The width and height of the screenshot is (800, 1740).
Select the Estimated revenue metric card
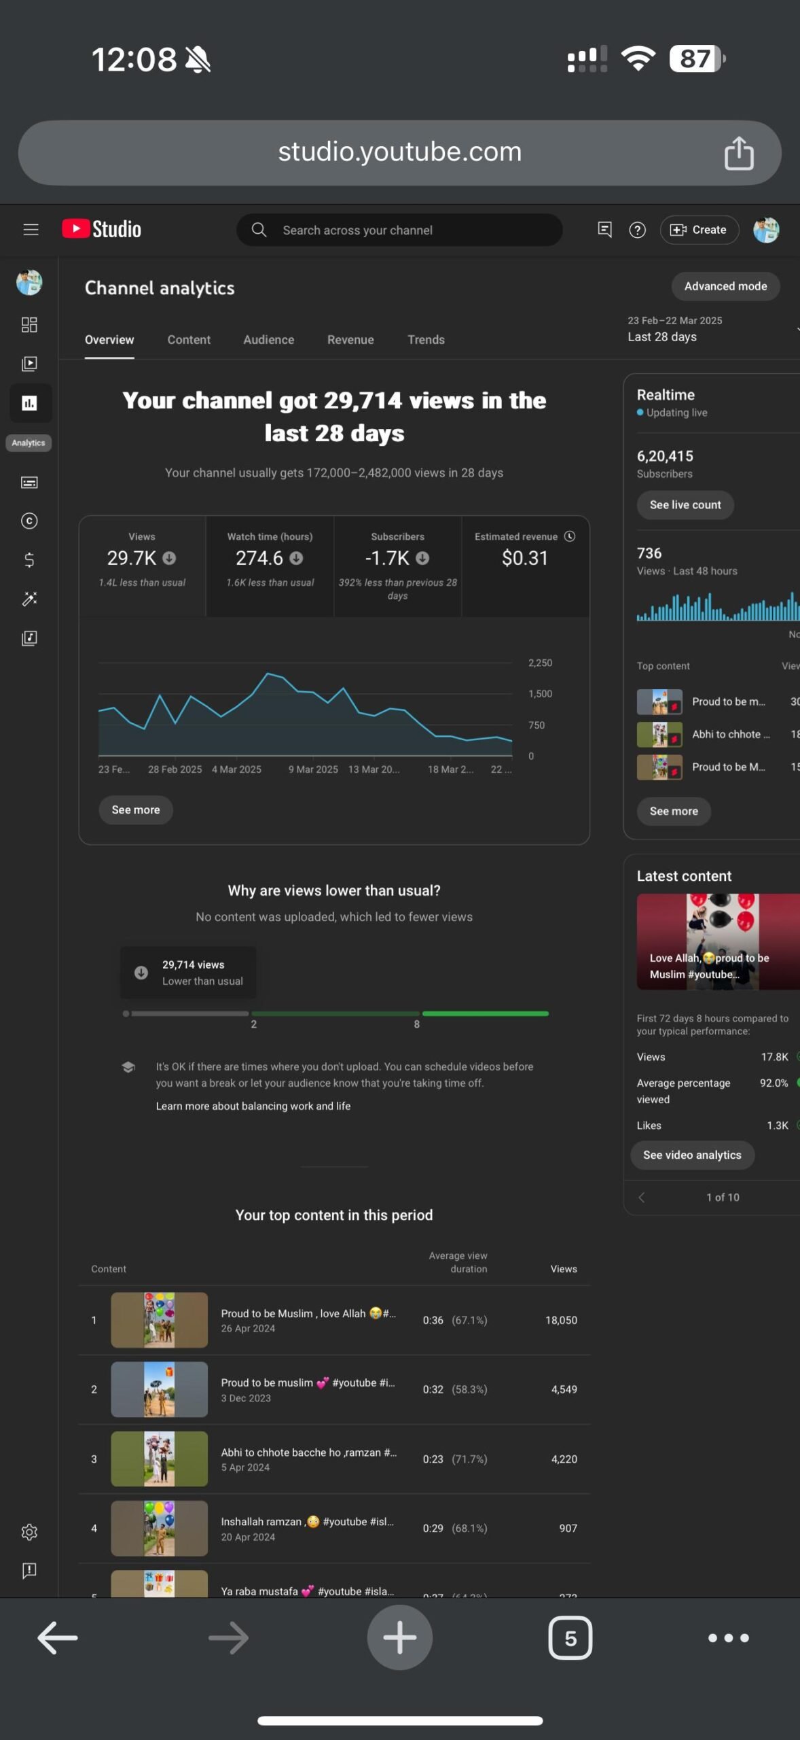(x=525, y=566)
